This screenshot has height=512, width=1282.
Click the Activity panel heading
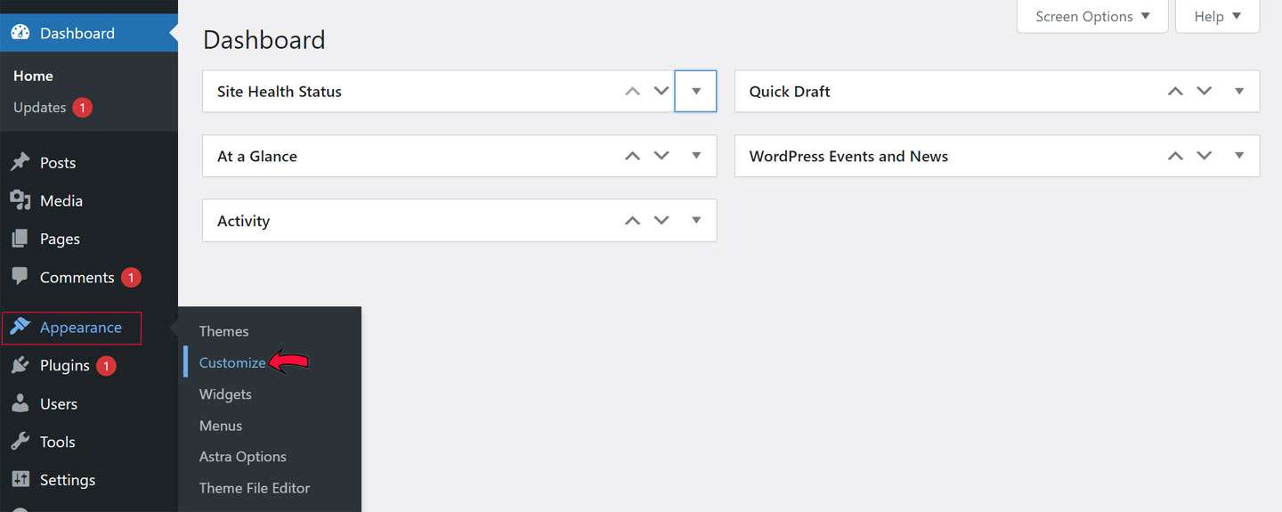[243, 221]
